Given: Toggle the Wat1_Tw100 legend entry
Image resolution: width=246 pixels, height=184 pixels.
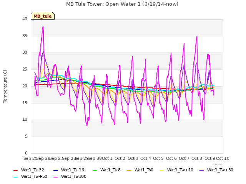Looking at the screenshot, I should click(70, 177).
